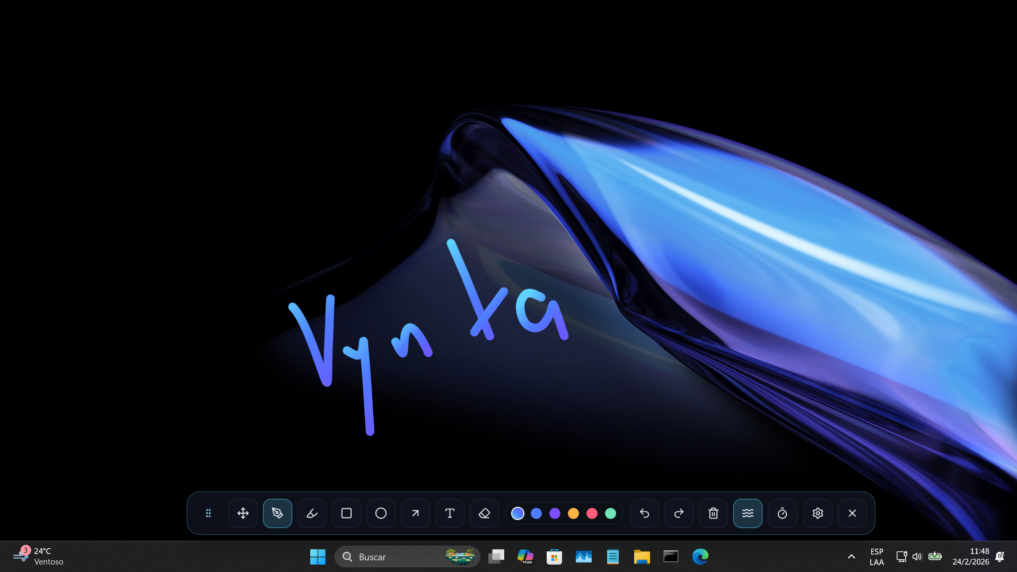Open the blue mountains app on taskbar
This screenshot has height=572, width=1017.
584,557
